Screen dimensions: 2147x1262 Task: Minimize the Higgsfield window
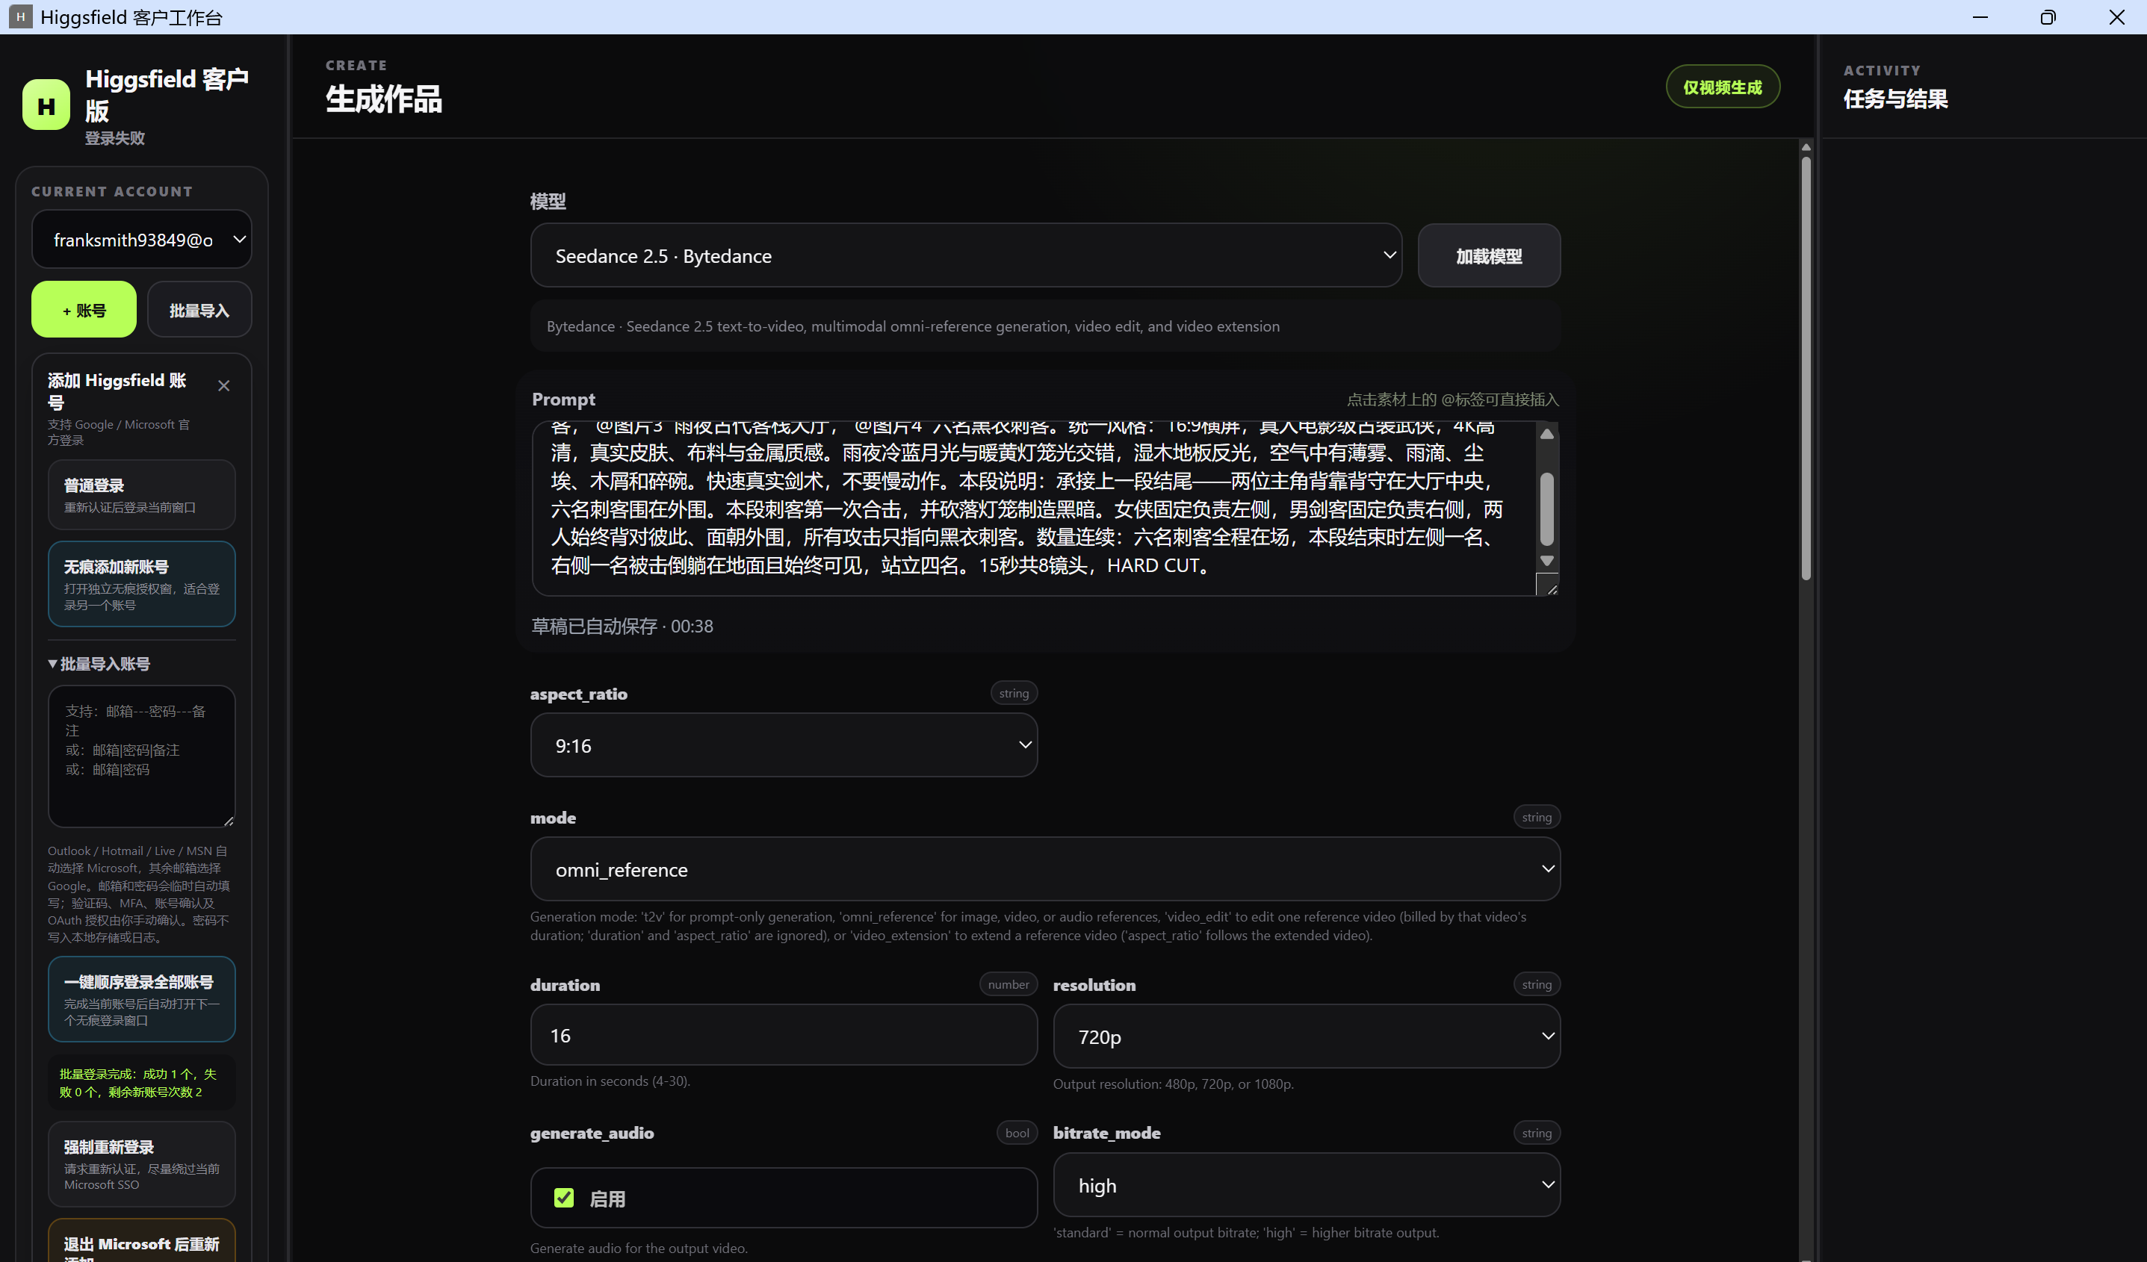pos(1980,17)
